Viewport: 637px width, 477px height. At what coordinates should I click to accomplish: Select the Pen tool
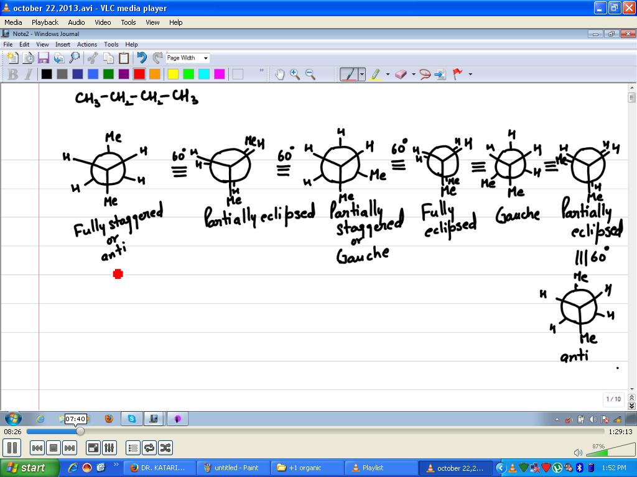(348, 75)
